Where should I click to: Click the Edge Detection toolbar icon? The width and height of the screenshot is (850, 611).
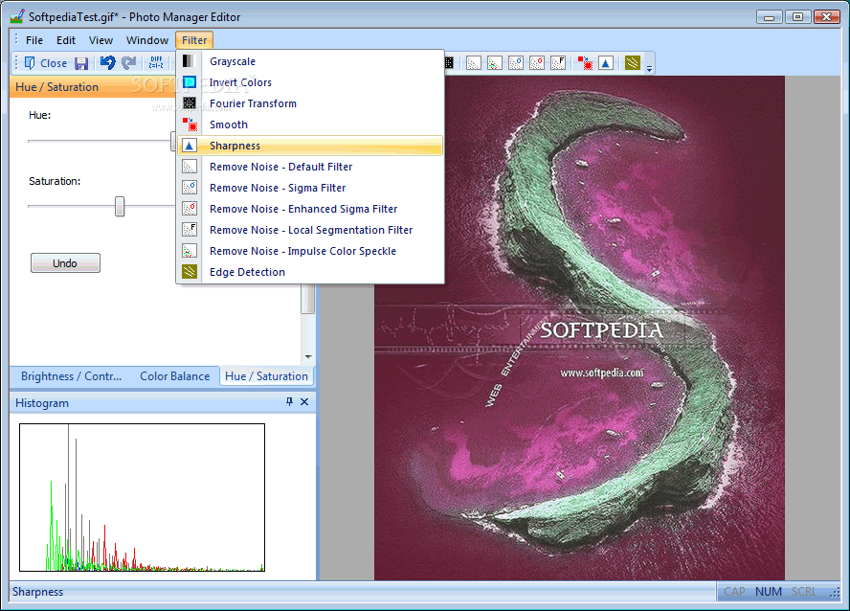click(632, 63)
